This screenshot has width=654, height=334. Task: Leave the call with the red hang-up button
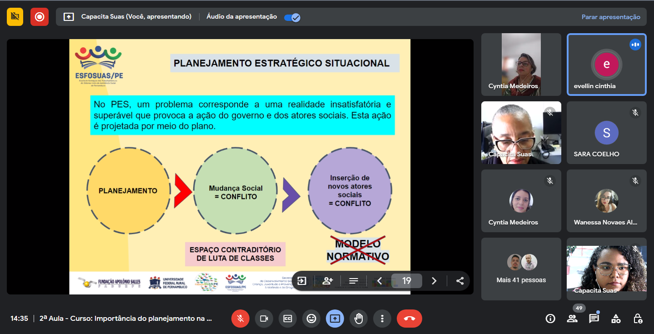409,319
